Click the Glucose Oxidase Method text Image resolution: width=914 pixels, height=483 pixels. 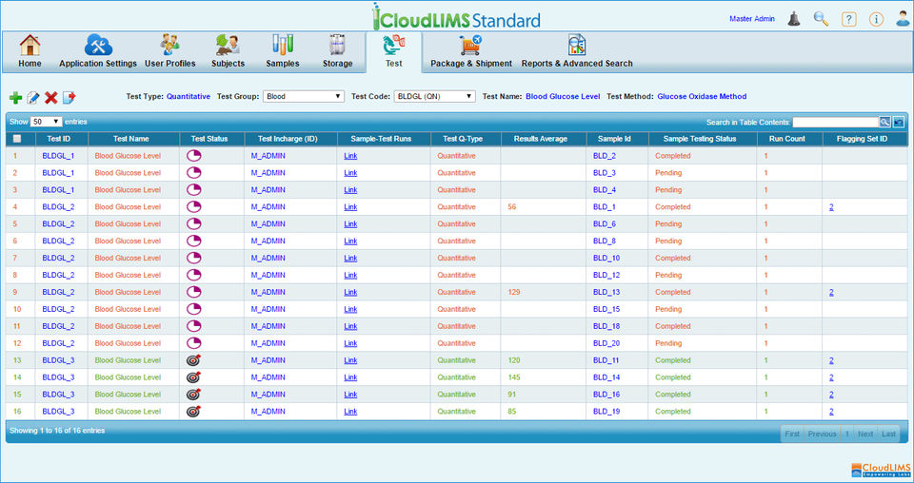tap(702, 97)
